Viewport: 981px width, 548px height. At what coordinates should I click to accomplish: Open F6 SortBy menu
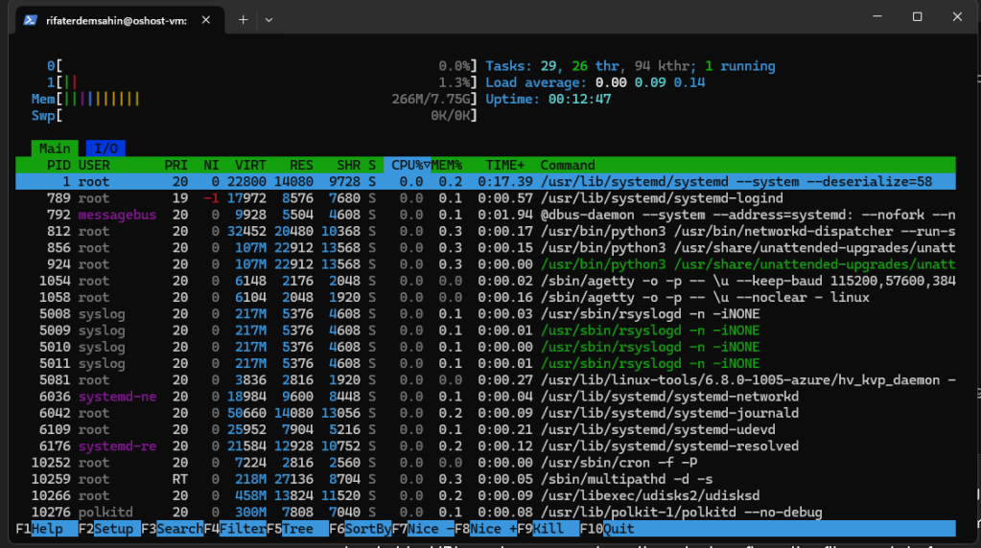(x=361, y=529)
